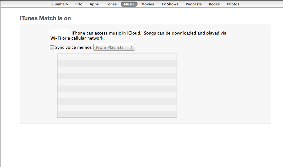This screenshot has width=283, height=167.
Task: Switch to the Movies tab
Action: click(148, 4)
